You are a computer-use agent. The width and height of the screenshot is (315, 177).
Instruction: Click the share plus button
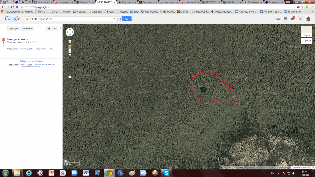click(x=300, y=19)
